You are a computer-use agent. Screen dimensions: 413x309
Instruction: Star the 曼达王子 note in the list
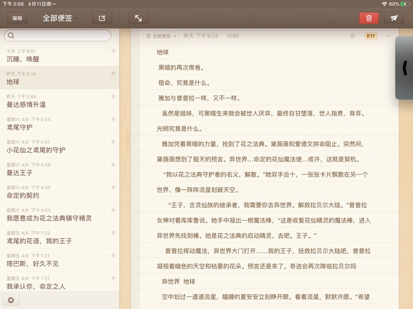click(x=114, y=165)
